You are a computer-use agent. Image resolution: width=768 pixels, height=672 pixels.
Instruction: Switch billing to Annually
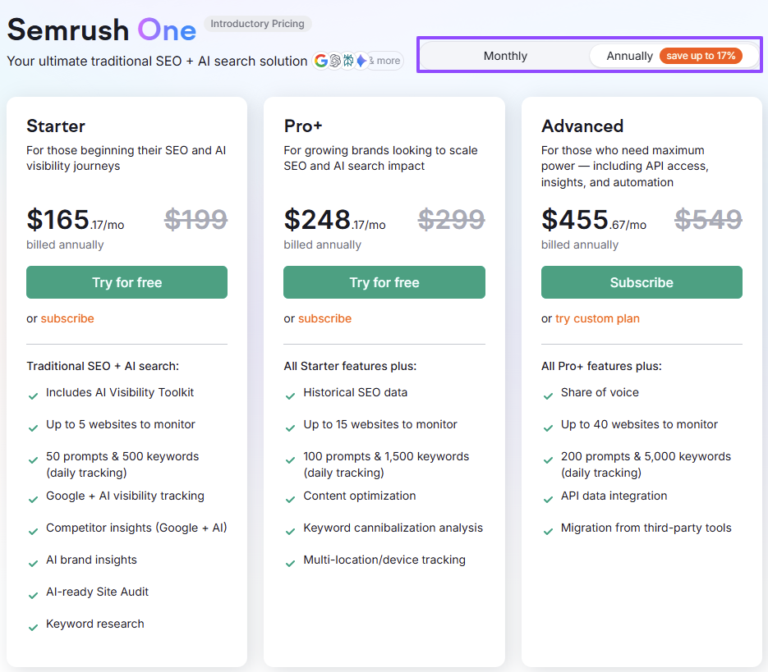(x=629, y=56)
